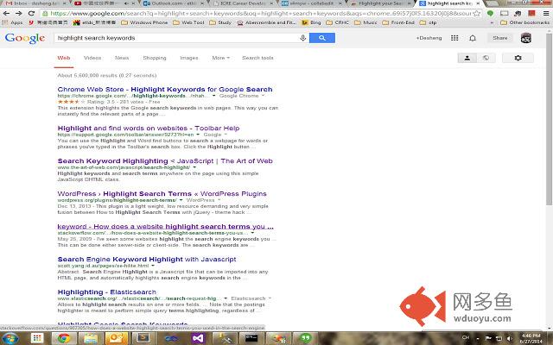
Task: Open the Outlook taskbar icon
Action: pos(118,339)
